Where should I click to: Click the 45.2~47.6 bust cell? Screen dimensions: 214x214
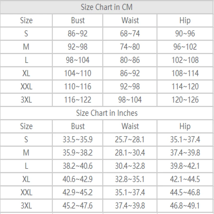point(78,206)
